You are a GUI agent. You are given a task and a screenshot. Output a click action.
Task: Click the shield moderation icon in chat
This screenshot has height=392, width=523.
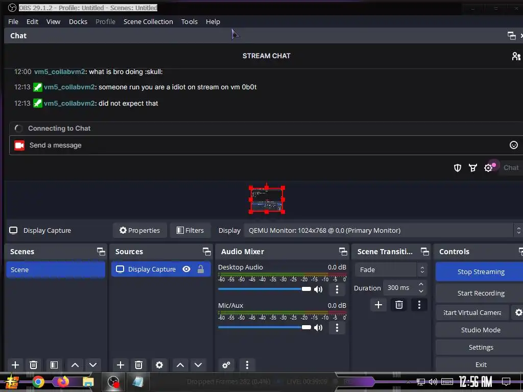pyautogui.click(x=458, y=167)
